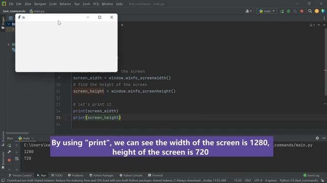Go to next highlighted error arrow

coord(324,25)
